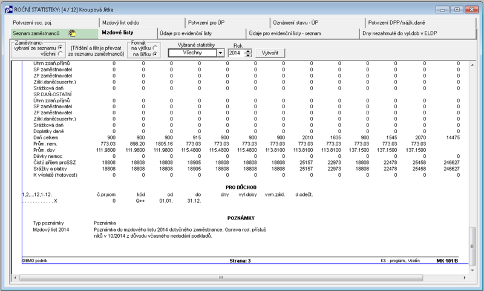Choose format 'na výšku' radio button
The image size is (484, 291).
155,48
